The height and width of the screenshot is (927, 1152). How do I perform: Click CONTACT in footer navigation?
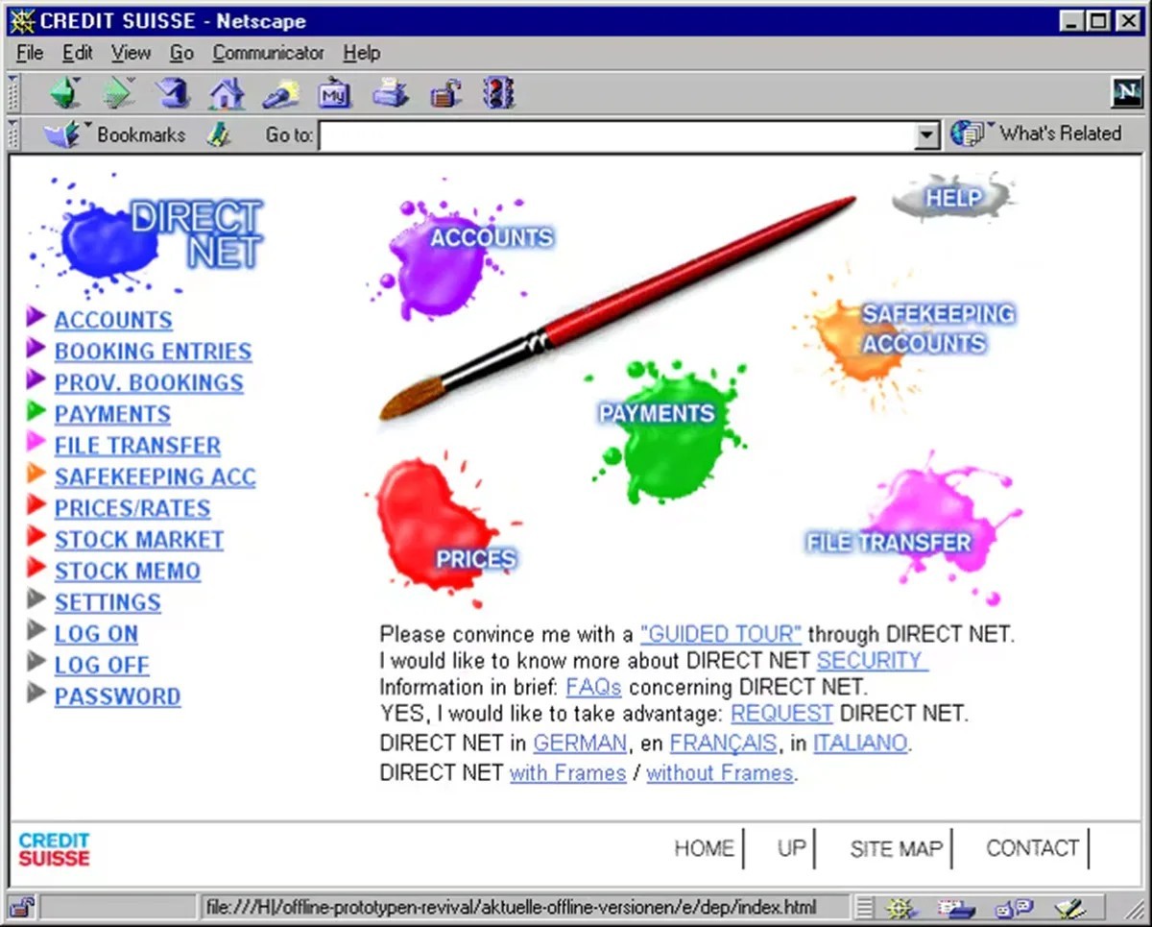click(1032, 849)
